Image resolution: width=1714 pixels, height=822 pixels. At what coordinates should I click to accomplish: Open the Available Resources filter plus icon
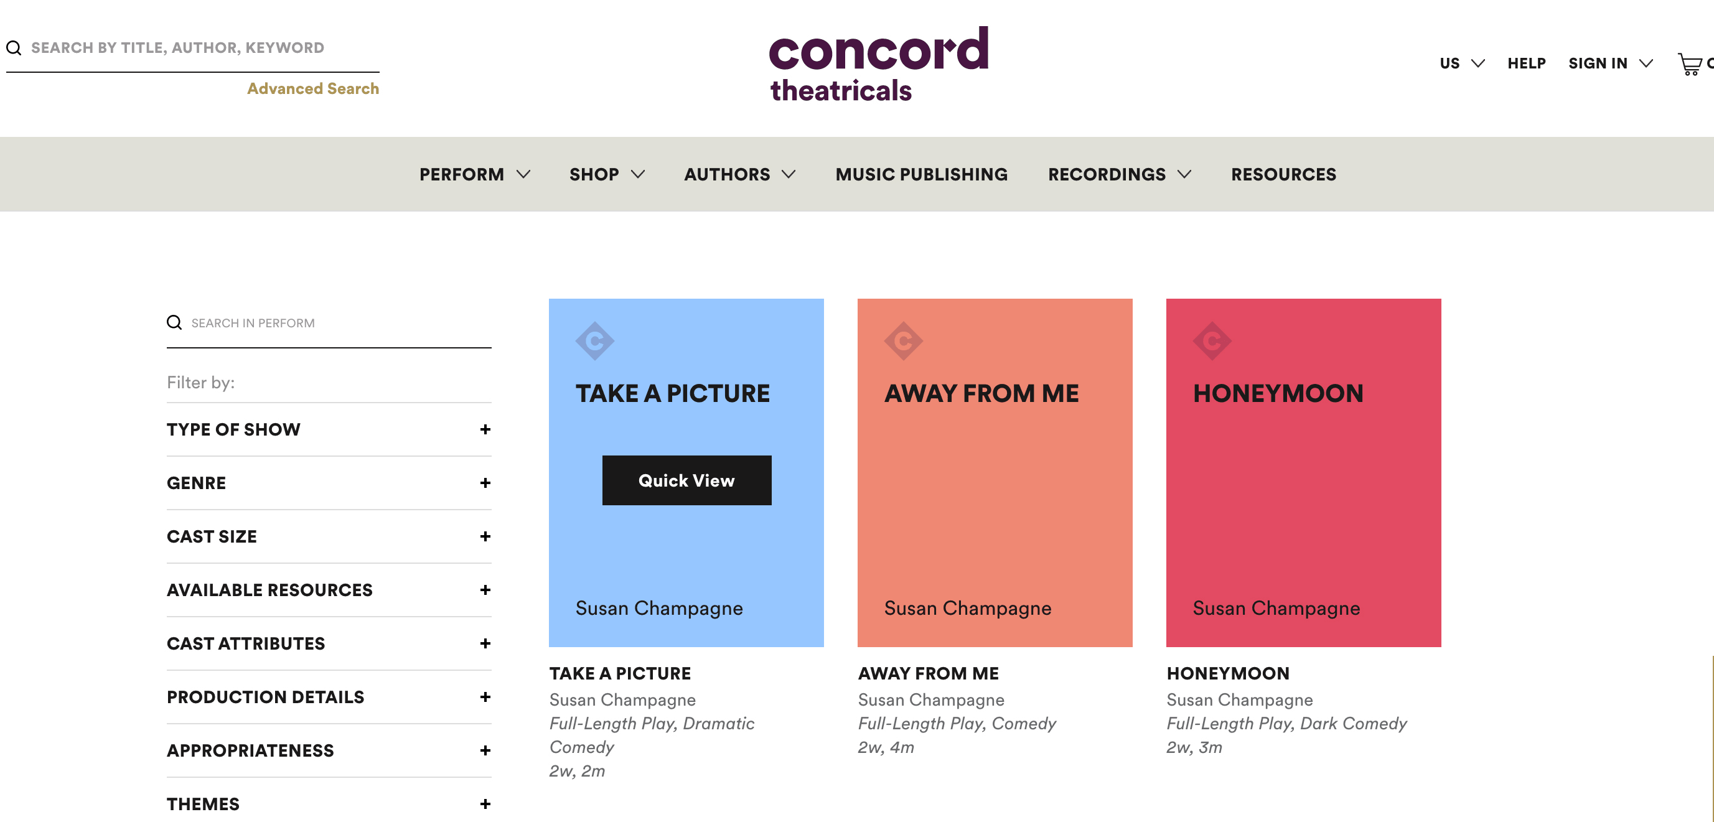coord(485,590)
